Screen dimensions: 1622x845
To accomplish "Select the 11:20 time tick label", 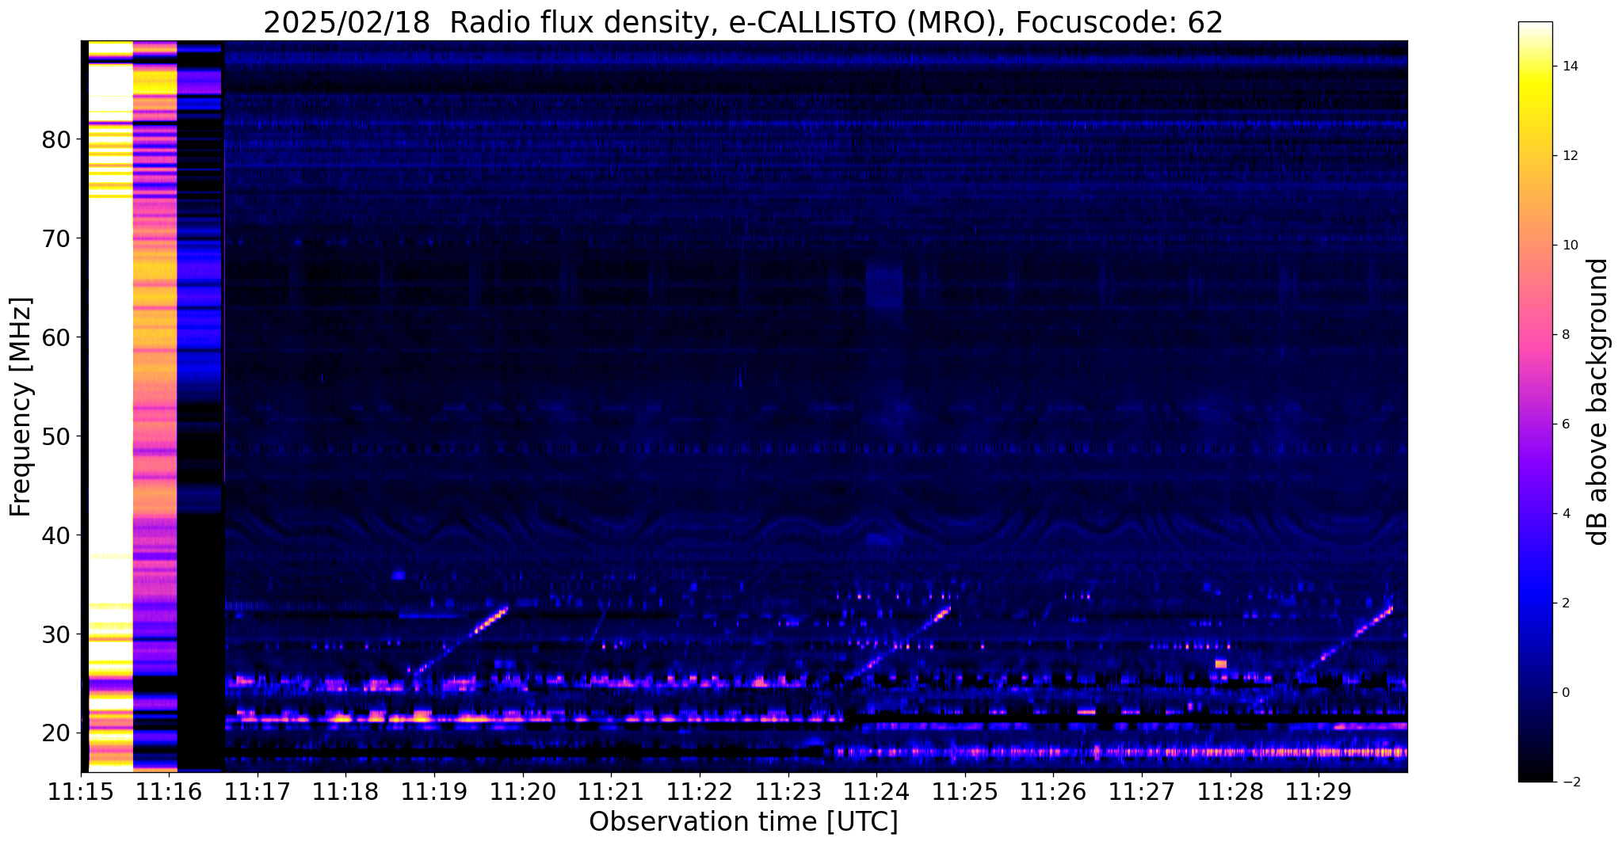I will [x=522, y=791].
